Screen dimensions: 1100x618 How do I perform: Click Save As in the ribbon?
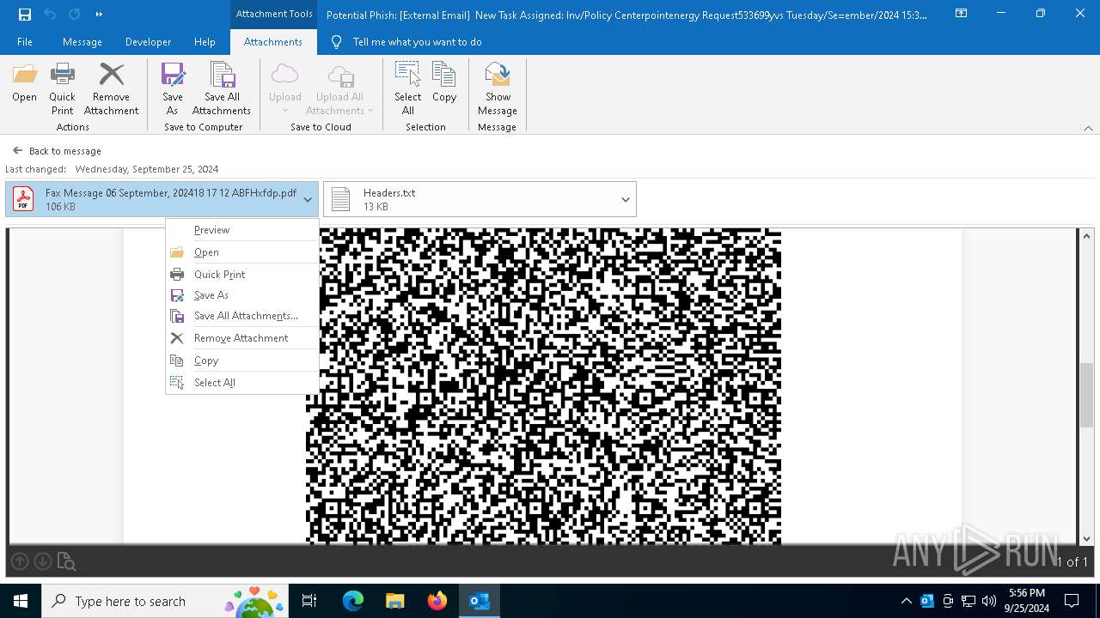[x=172, y=89]
